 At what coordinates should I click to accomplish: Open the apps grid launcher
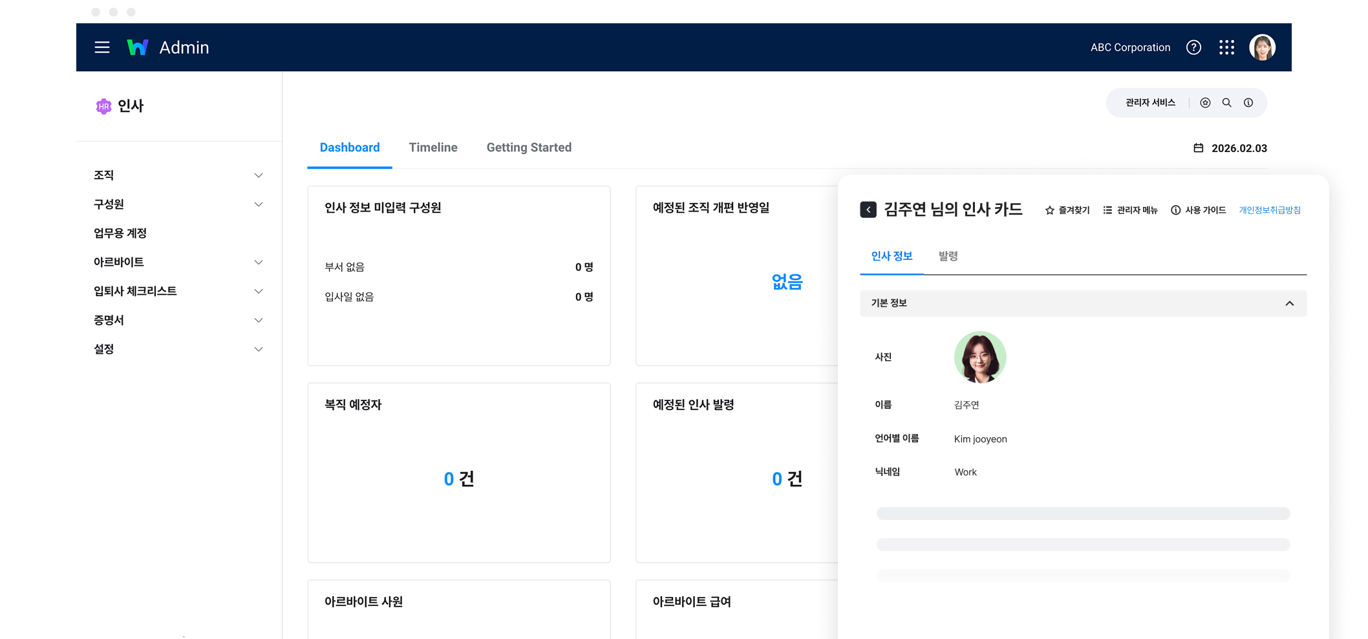click(x=1226, y=47)
